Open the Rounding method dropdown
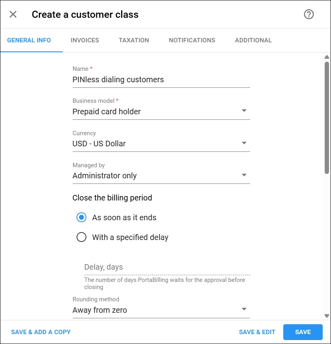331x344 pixels. 161,310
